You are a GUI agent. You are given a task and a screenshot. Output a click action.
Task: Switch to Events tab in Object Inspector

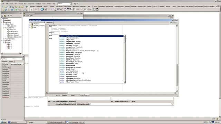pos(11,62)
